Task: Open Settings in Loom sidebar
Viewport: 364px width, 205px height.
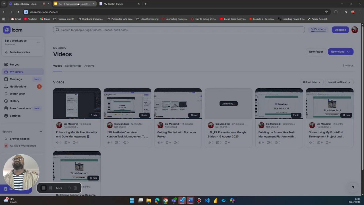Action: (23, 116)
